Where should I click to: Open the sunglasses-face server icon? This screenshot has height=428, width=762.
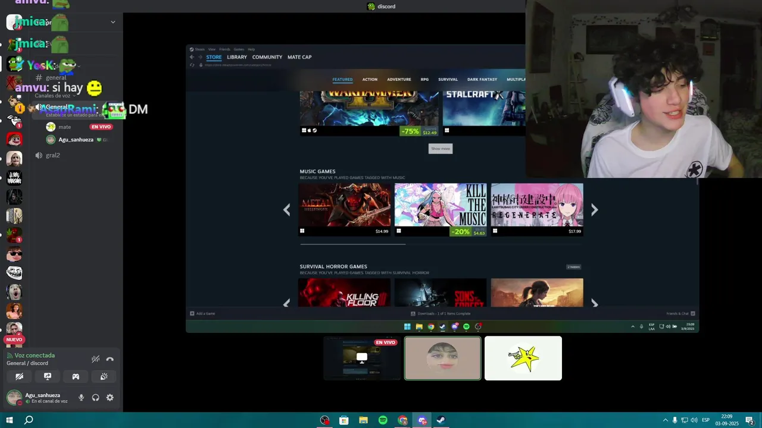14,254
